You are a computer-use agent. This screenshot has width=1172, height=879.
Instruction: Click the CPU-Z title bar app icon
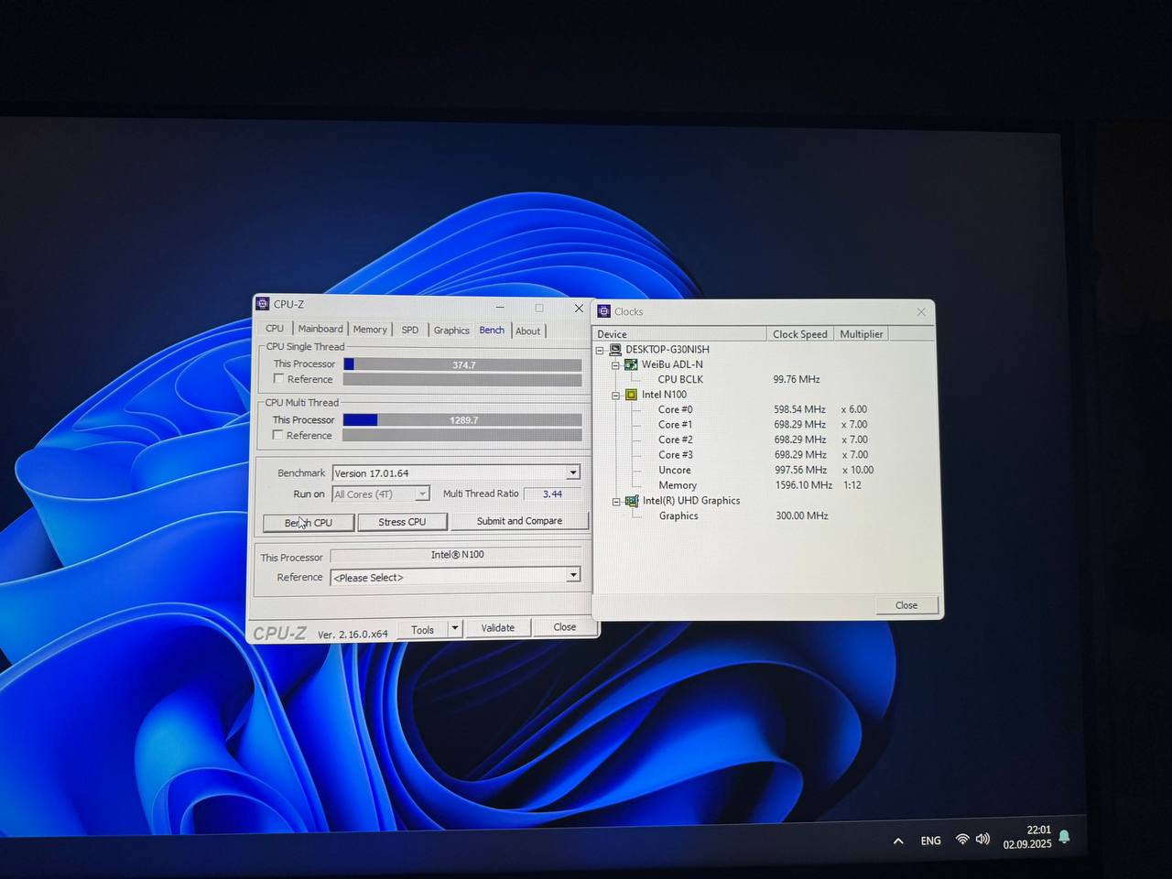point(263,304)
